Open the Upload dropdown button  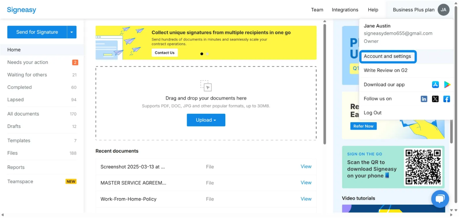[x=206, y=120]
